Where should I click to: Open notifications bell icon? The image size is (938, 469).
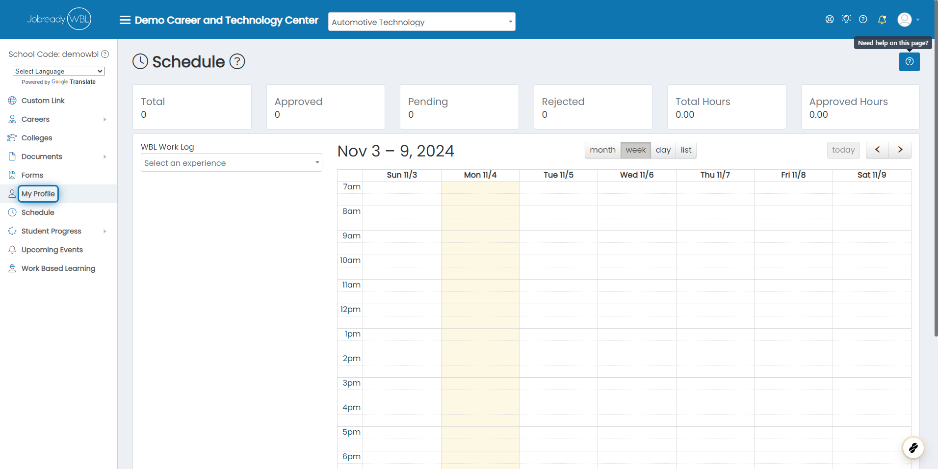pos(882,20)
